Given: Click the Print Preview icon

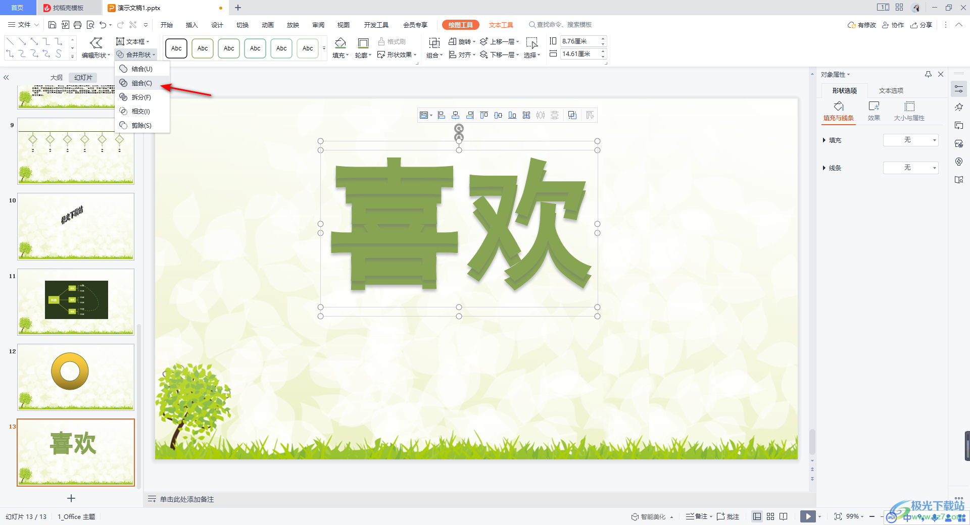Looking at the screenshot, I should point(90,25).
